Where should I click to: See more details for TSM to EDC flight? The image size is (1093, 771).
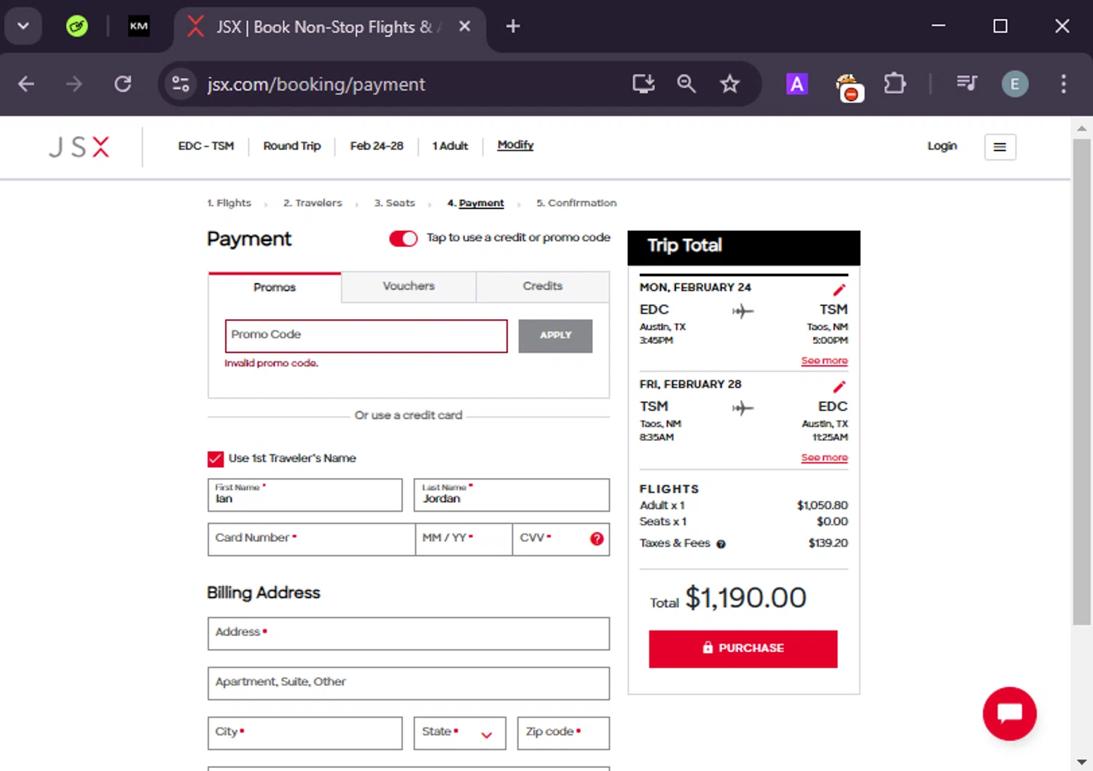(x=824, y=458)
